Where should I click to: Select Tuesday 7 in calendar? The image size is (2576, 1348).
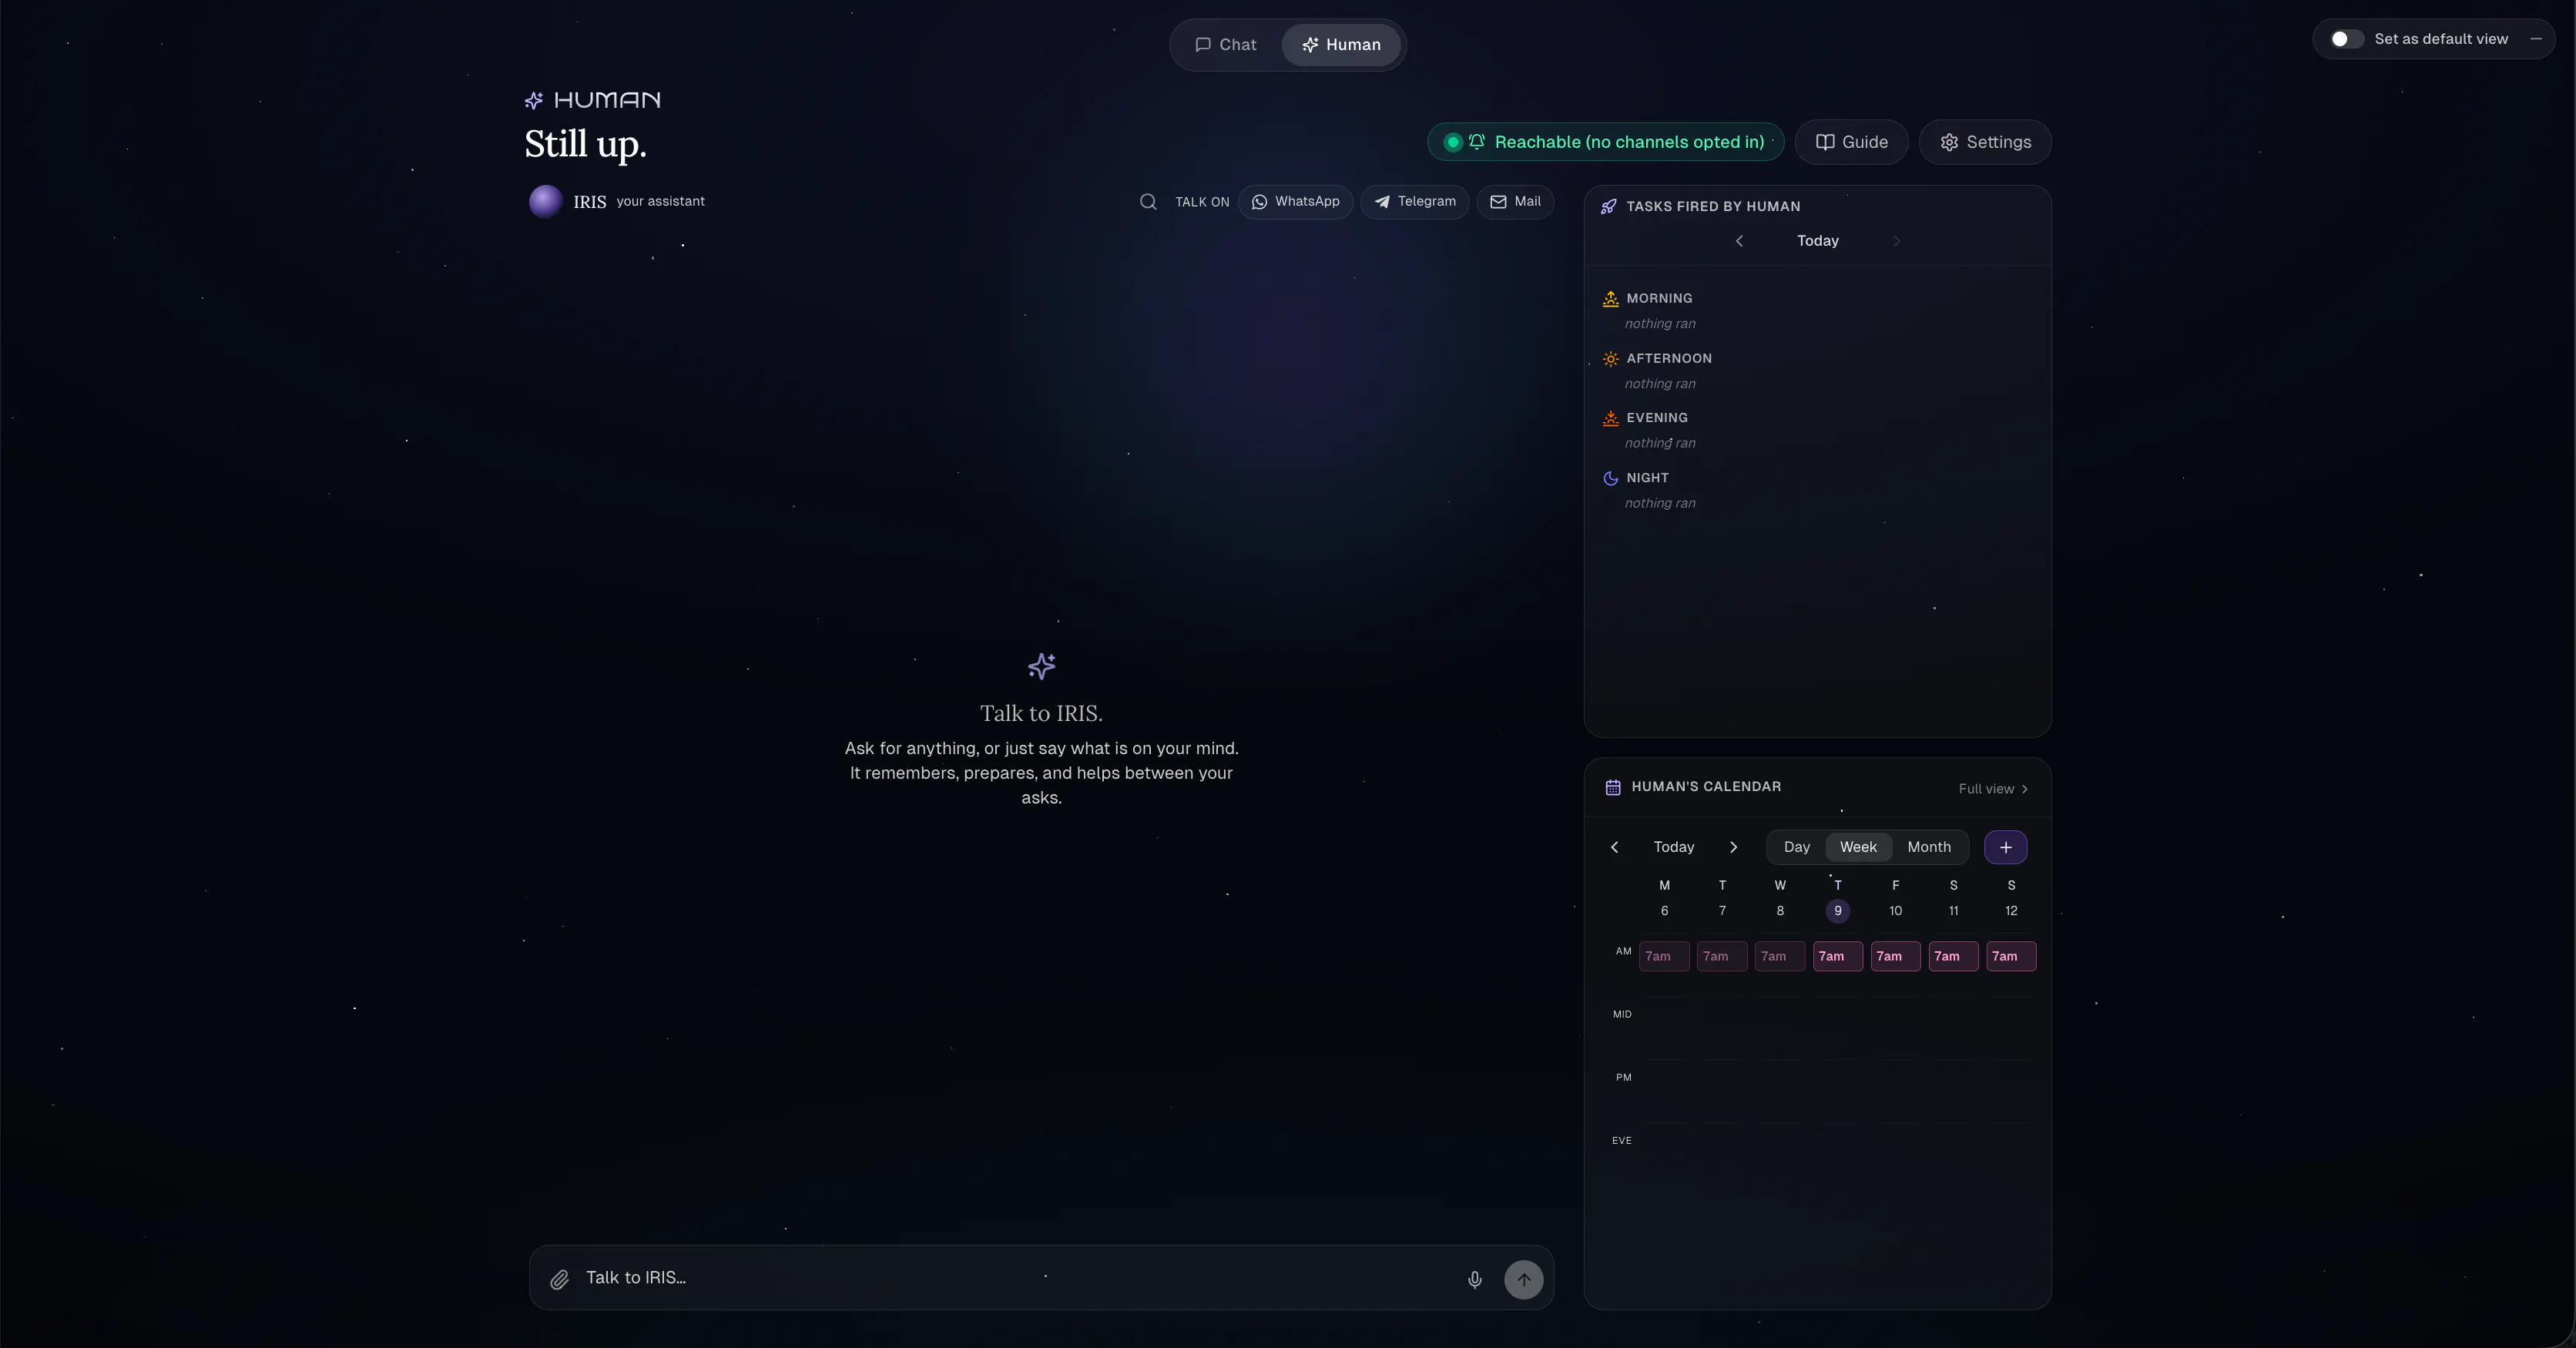tap(1722, 911)
